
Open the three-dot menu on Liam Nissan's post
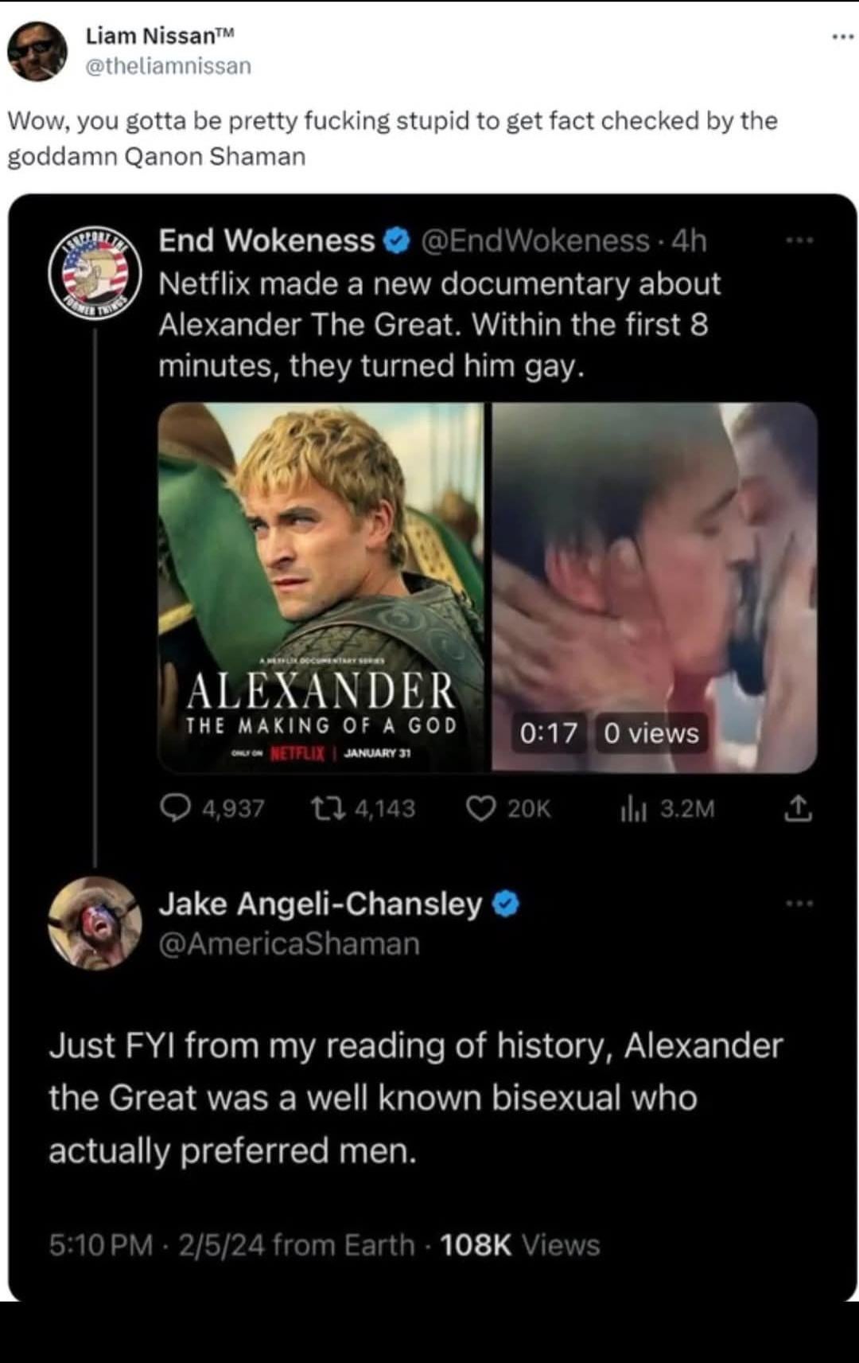841,37
